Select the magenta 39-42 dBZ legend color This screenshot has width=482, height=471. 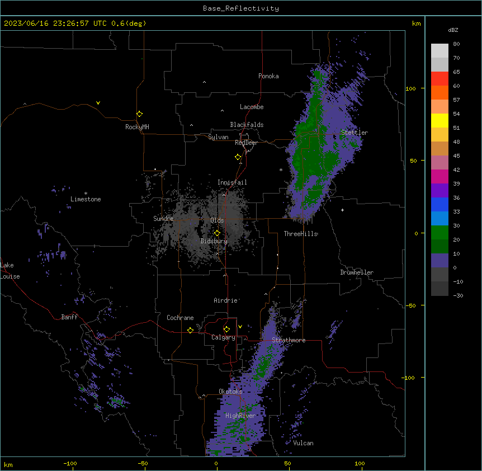tap(440, 176)
